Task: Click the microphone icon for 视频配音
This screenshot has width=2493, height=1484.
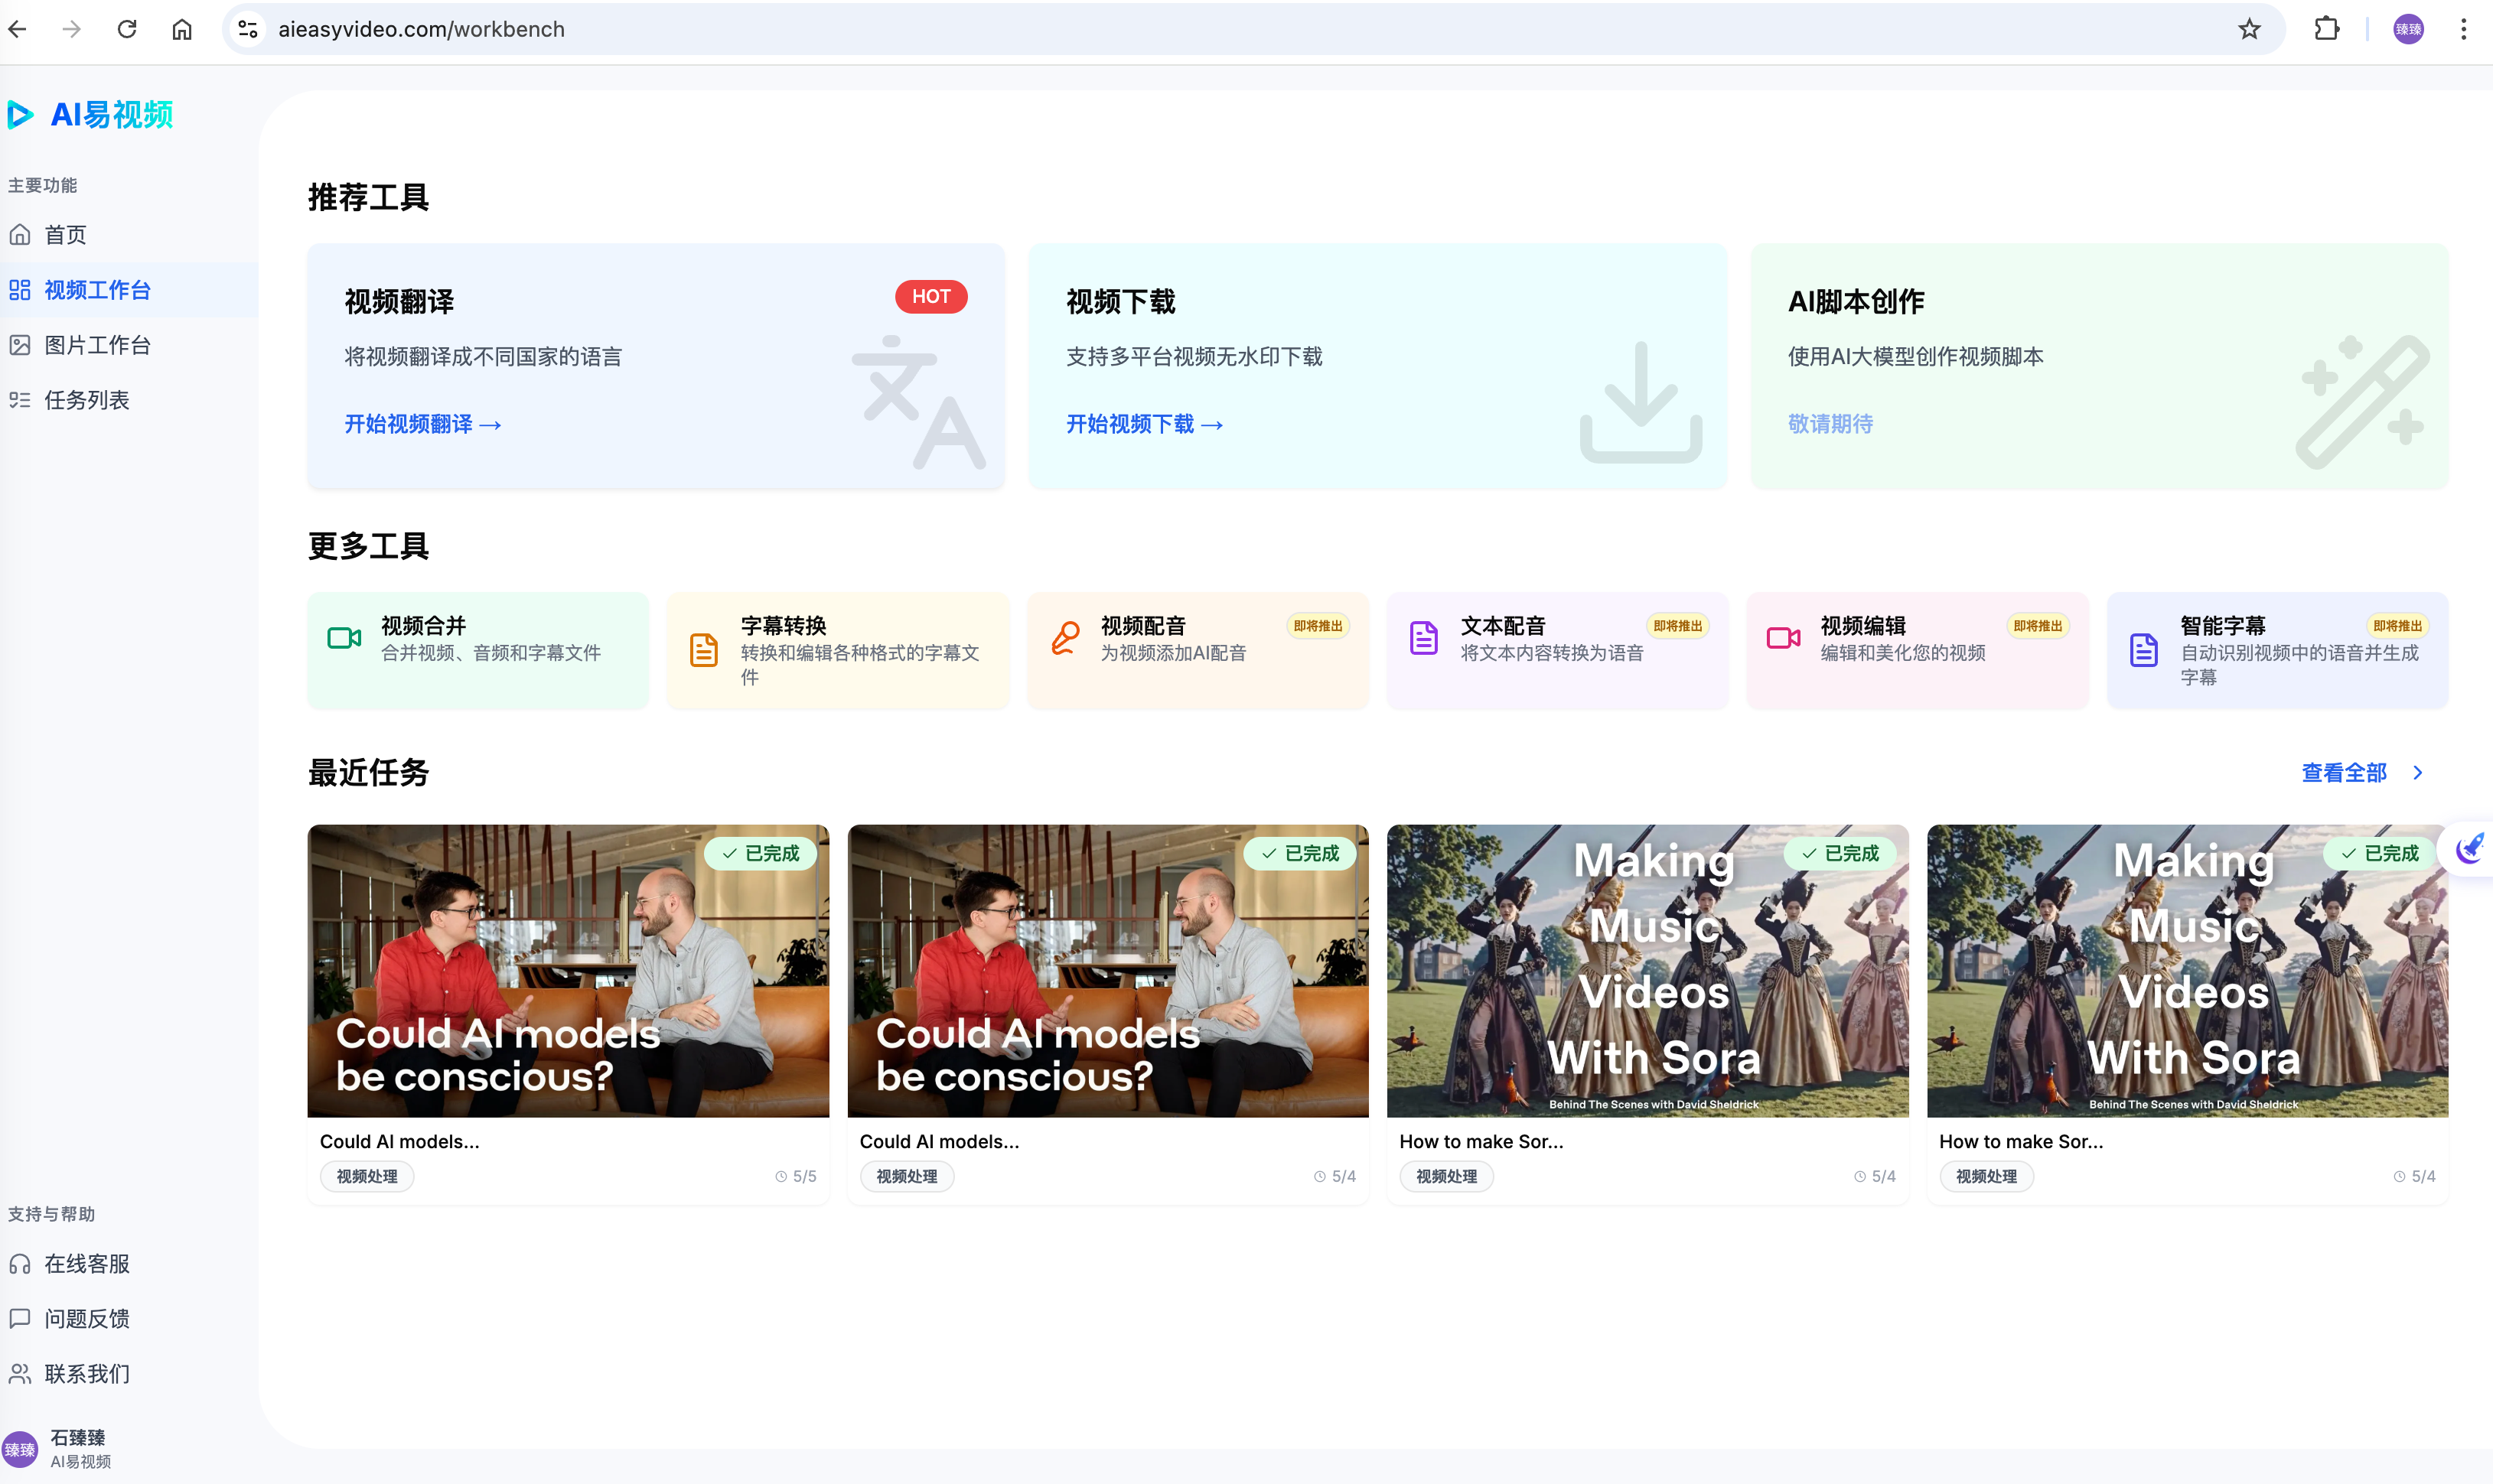Action: [x=1065, y=638]
